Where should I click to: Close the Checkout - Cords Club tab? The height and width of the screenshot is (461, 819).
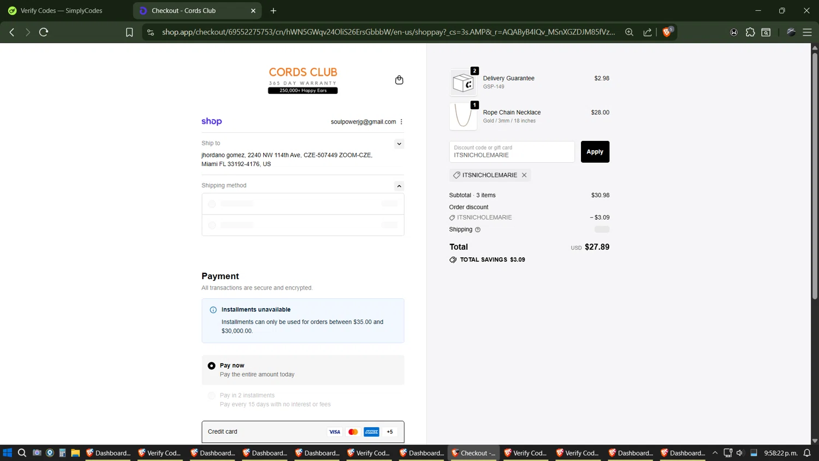coord(253,10)
